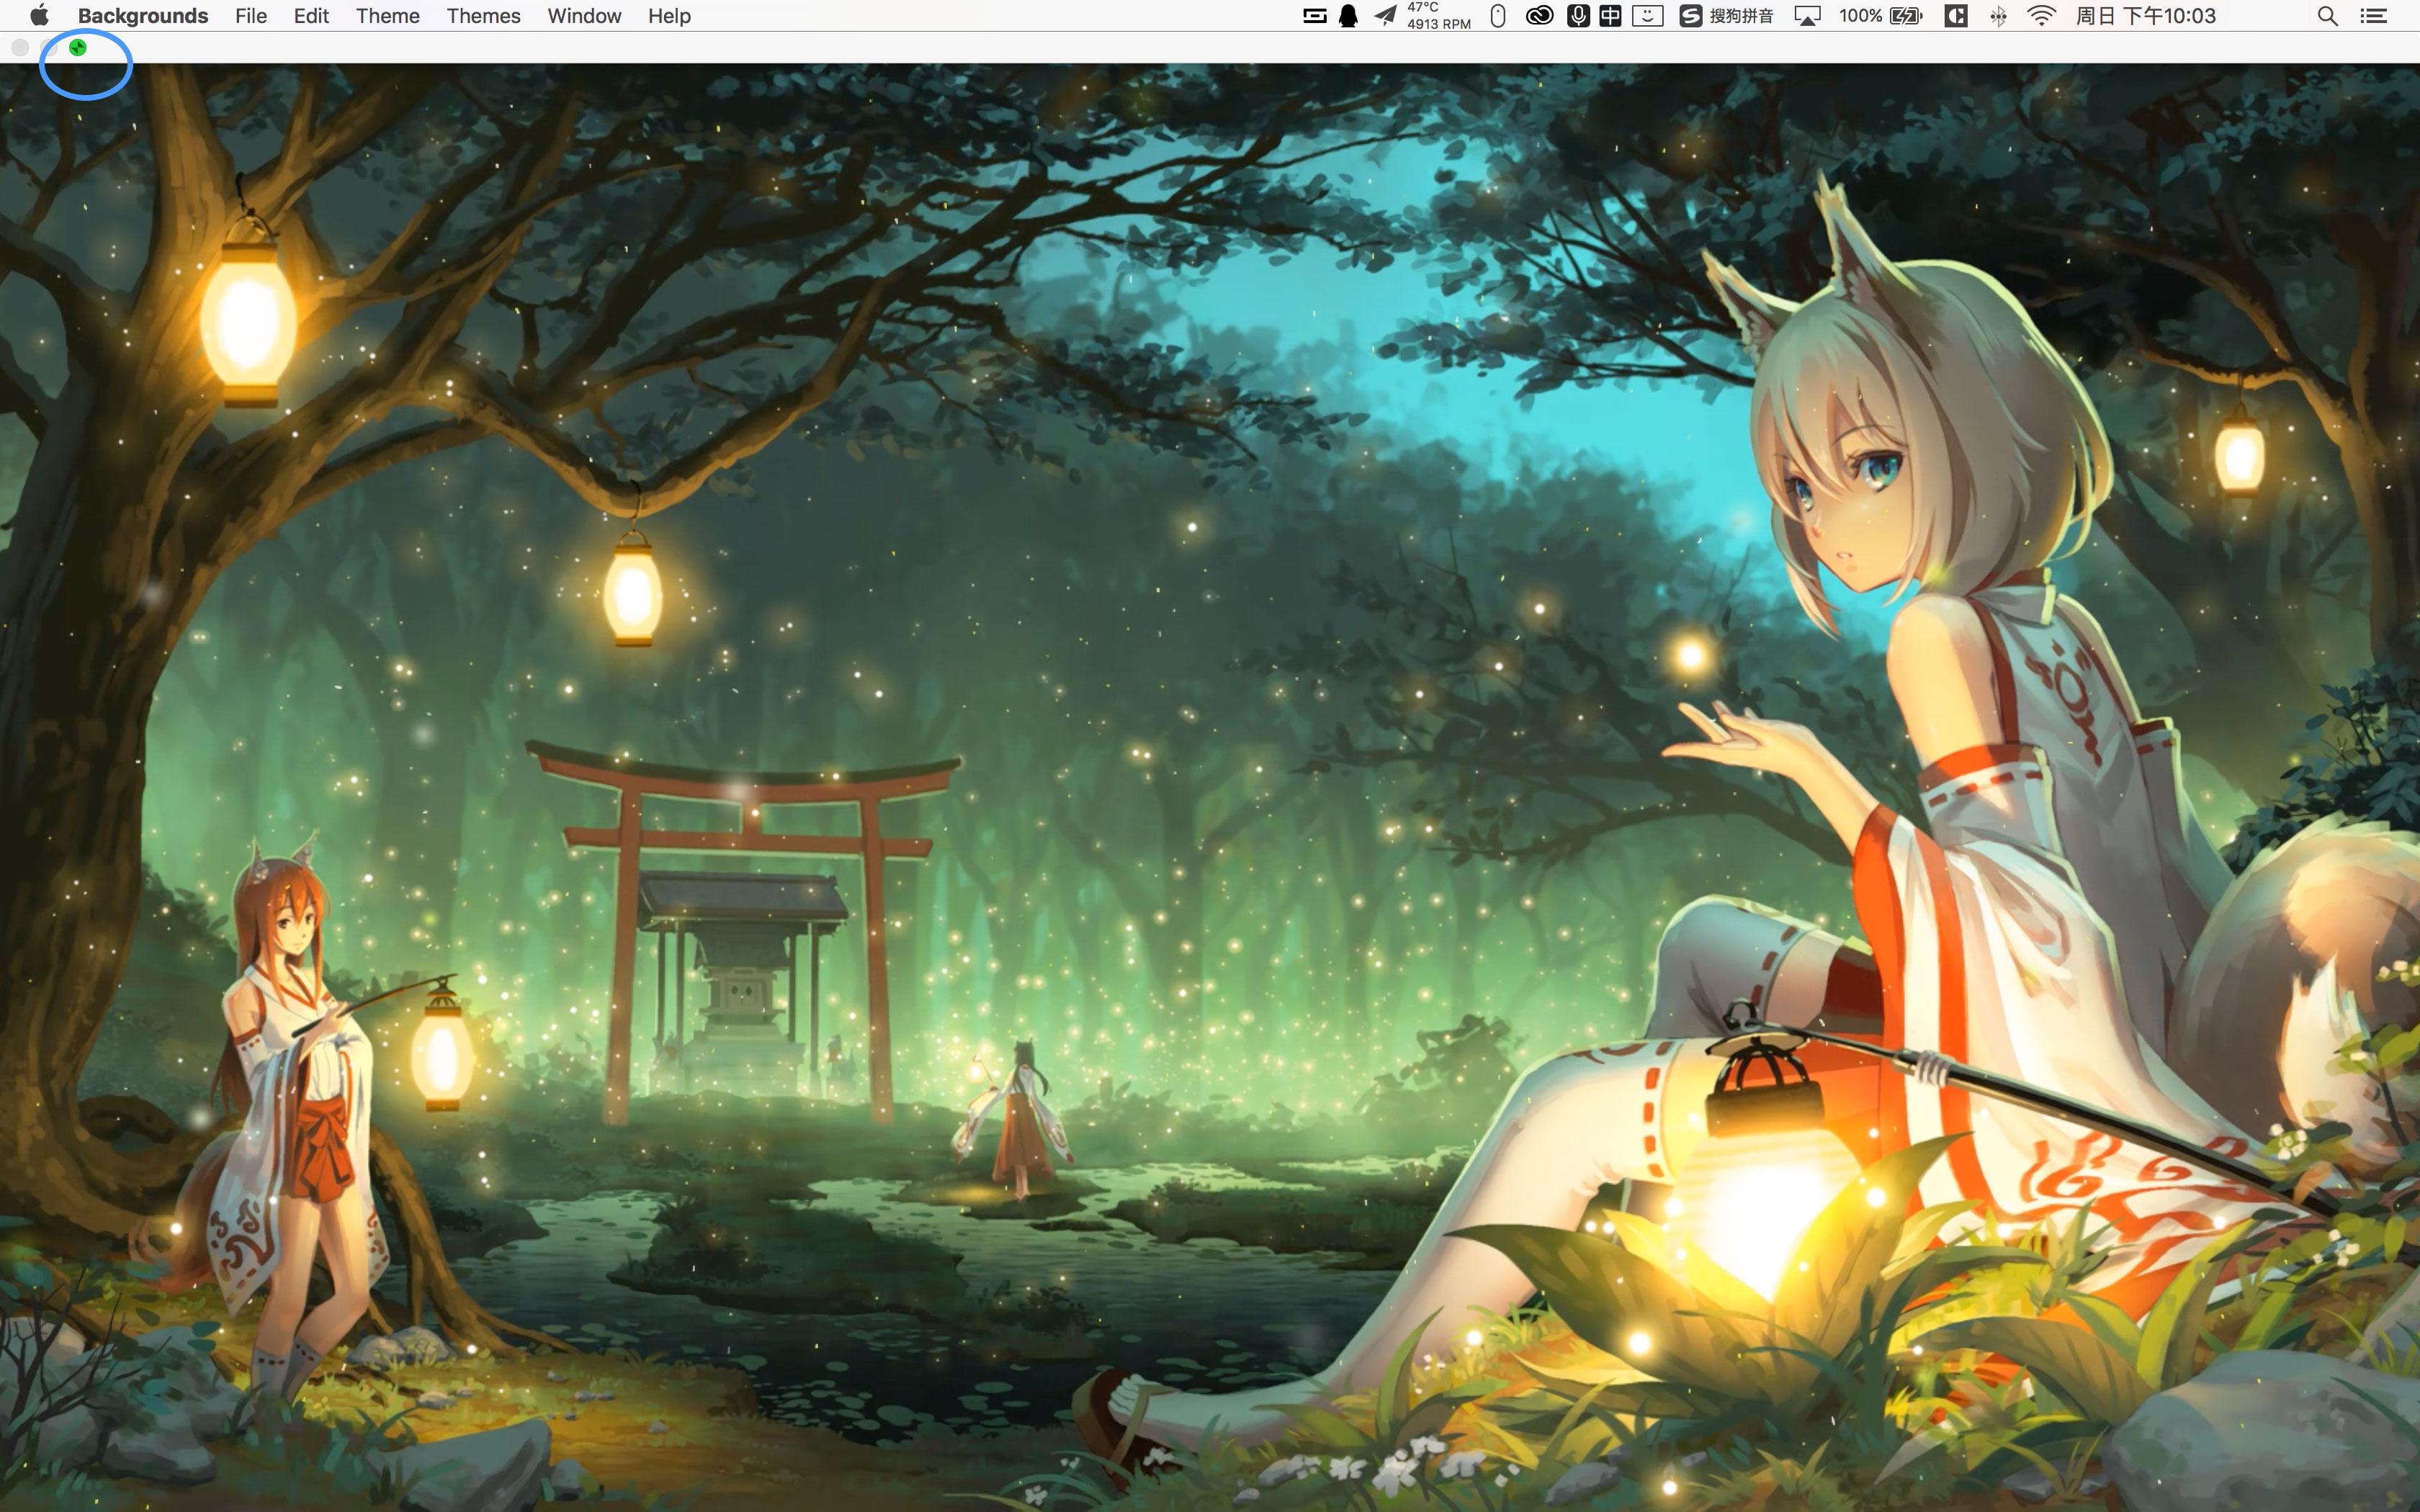This screenshot has height=1512, width=2420.
Task: Open the temperature and fan RPM monitor
Action: click(x=1438, y=16)
